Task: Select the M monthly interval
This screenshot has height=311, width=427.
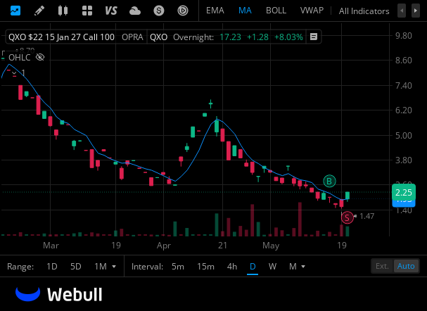Action: (x=293, y=267)
